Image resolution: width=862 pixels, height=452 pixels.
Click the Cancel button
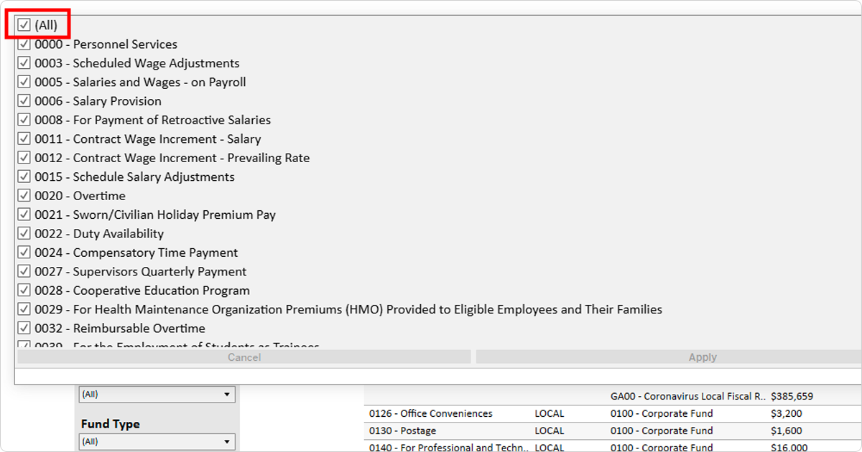click(x=244, y=357)
